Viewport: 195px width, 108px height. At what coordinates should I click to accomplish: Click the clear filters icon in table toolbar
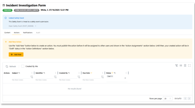click(176, 65)
